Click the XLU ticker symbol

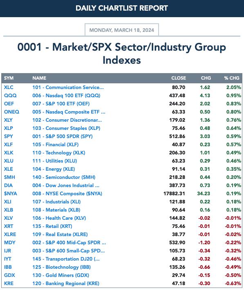9,161
